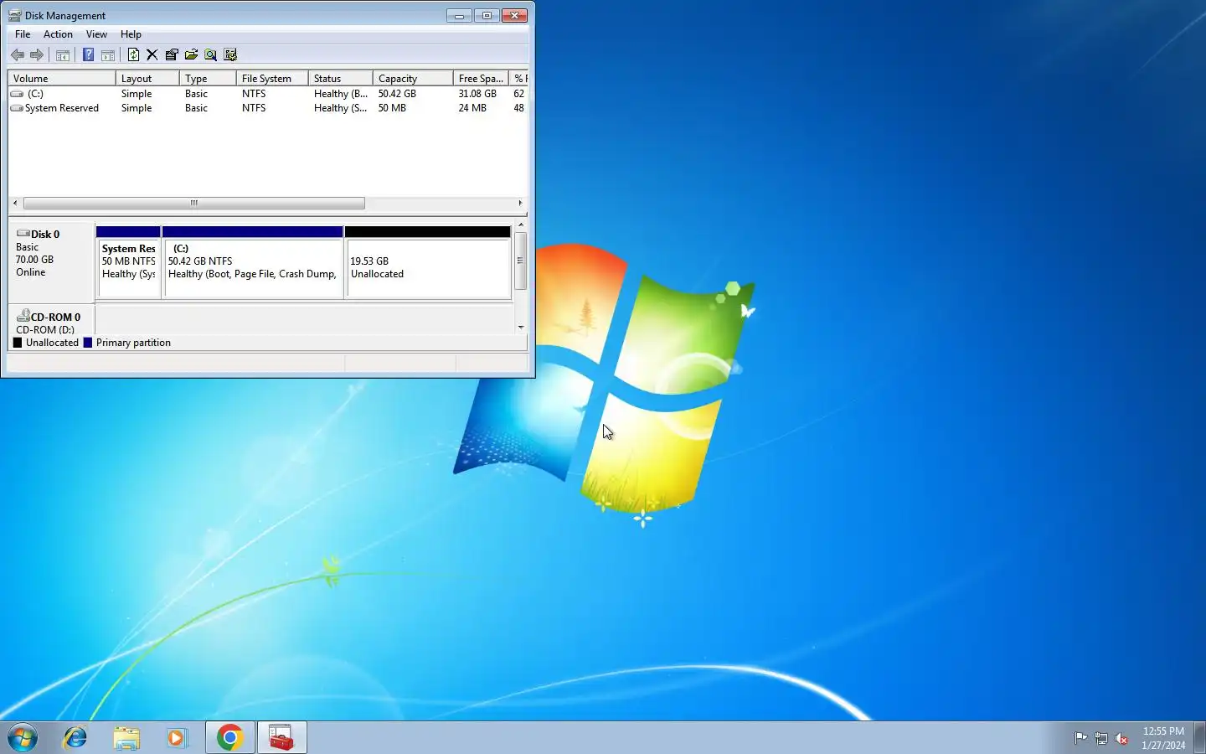Click the blue Primary partition legend swatch
The image size is (1206, 754).
point(88,343)
